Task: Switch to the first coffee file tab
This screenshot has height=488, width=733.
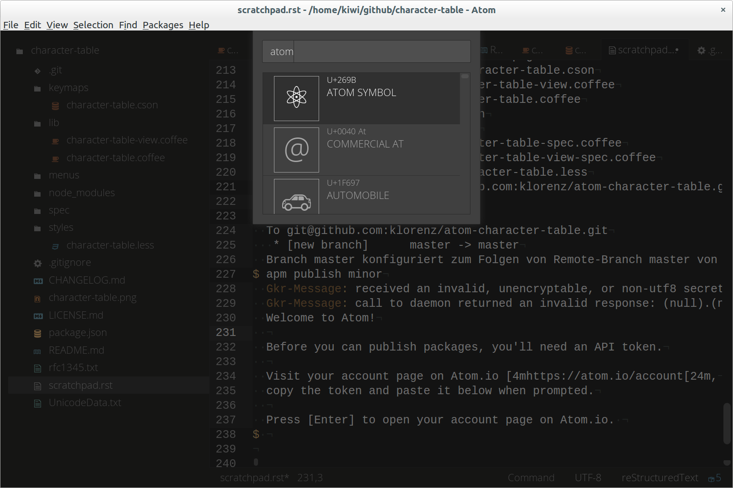Action: 229,50
